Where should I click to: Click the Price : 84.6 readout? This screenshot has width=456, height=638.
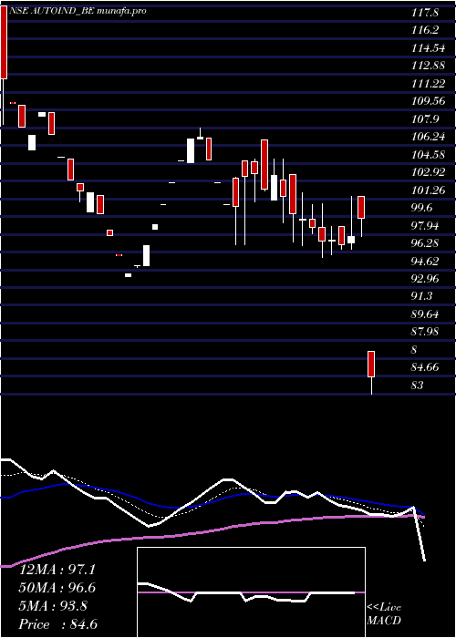click(x=57, y=624)
